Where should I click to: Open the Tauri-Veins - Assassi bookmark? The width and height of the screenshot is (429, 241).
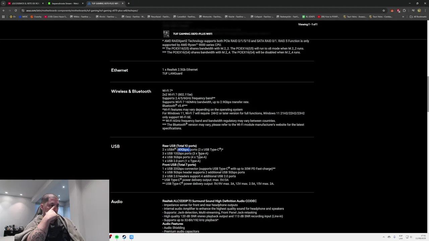click(x=355, y=17)
